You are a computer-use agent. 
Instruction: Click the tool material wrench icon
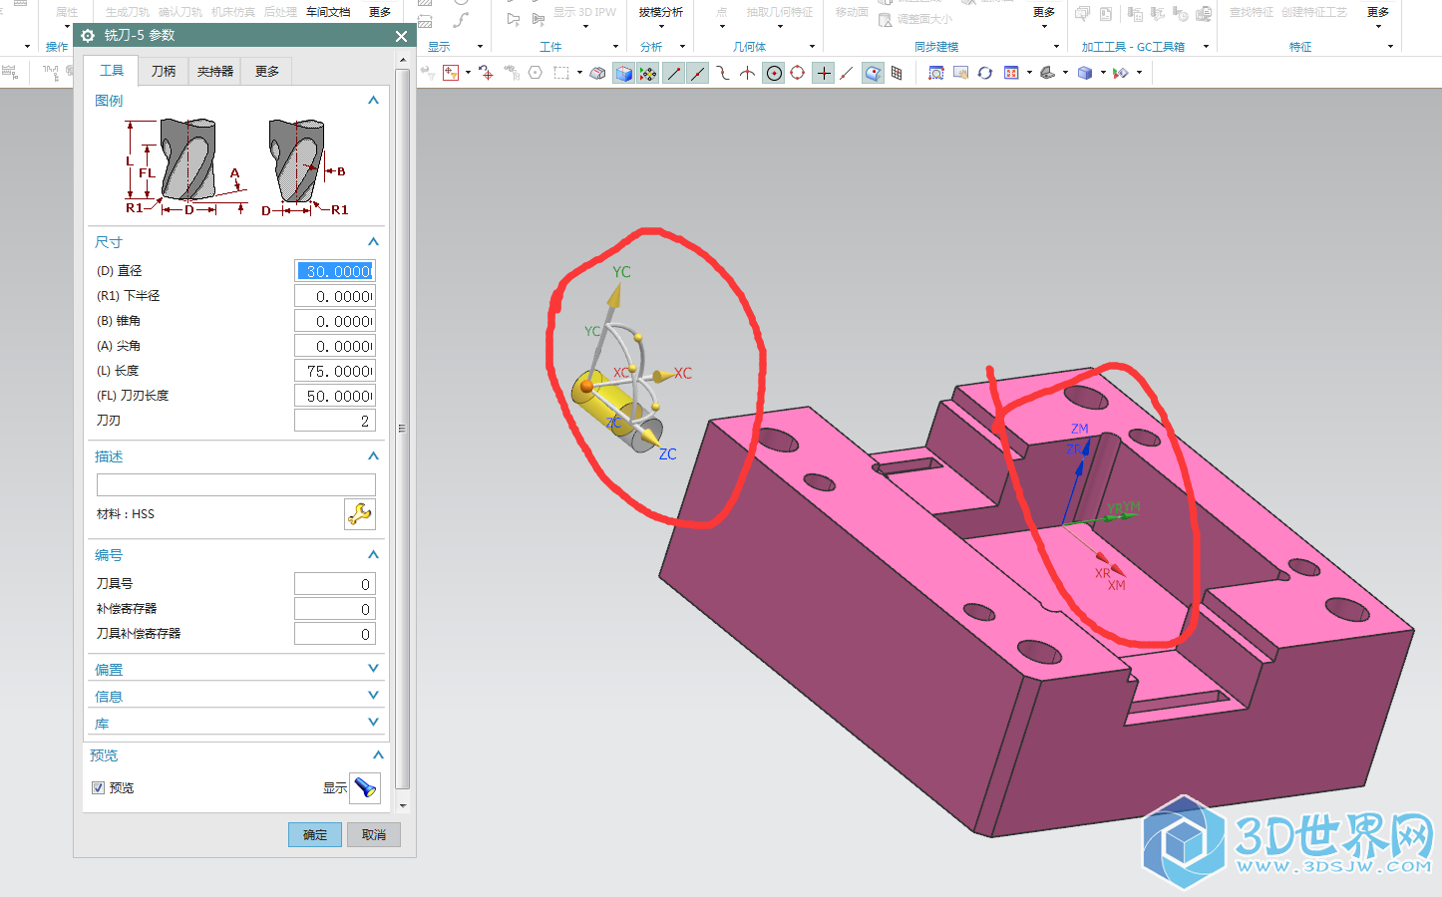coord(360,514)
